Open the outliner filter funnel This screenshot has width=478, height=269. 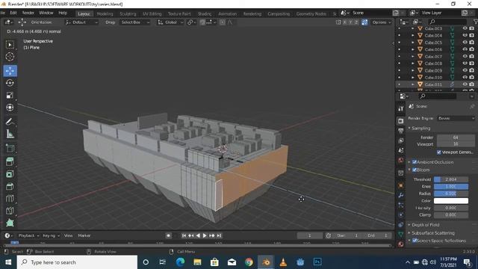pyautogui.click(x=475, y=22)
